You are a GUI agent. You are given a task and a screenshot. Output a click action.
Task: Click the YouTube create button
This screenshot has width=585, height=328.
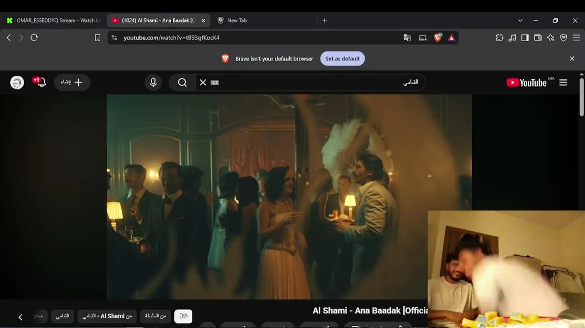[72, 82]
